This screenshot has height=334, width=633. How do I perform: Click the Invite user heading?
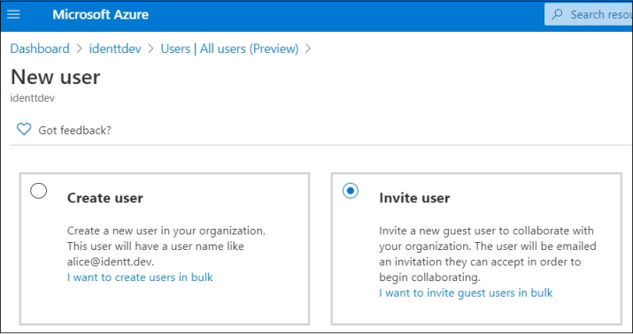point(414,198)
